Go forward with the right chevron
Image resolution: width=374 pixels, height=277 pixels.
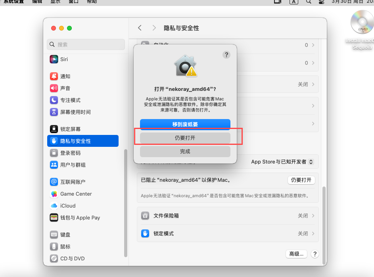154,28
